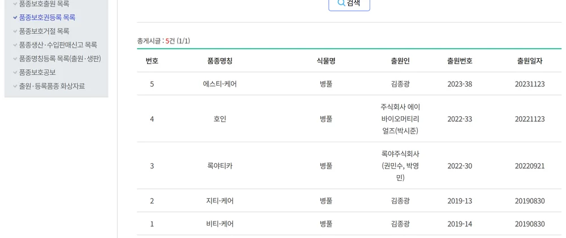
Task: Click application number 2023-38
Action: [460, 84]
